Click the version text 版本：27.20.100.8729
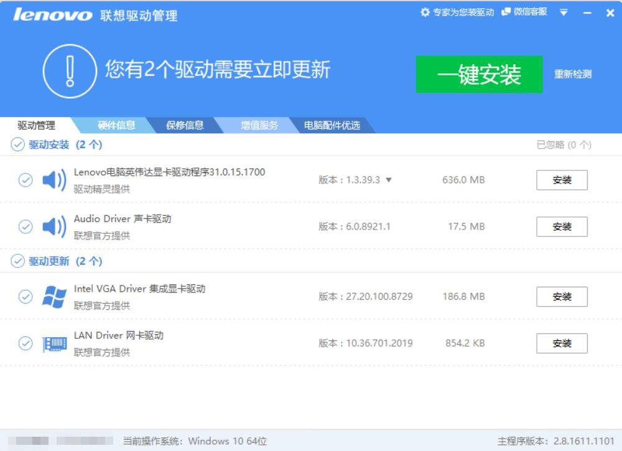Viewport: 622px width, 451px height. click(366, 297)
